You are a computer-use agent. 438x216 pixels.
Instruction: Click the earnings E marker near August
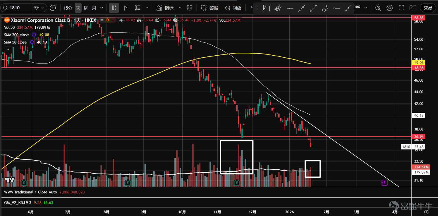[128, 182]
